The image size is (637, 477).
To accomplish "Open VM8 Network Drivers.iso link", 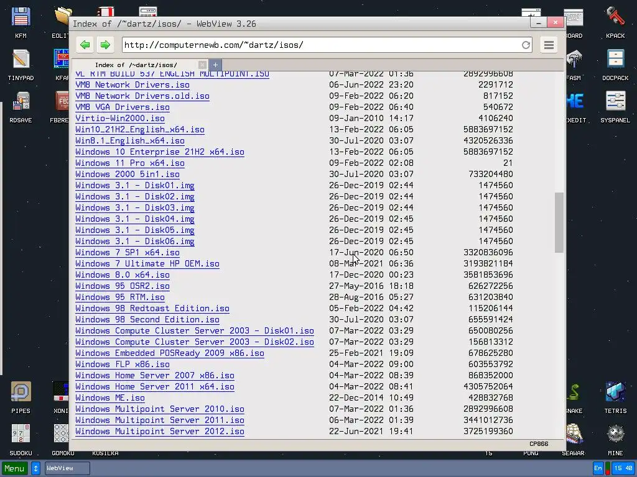I will (x=133, y=84).
